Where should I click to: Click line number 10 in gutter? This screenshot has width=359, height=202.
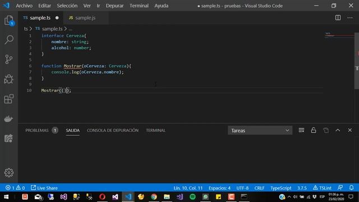(29, 90)
